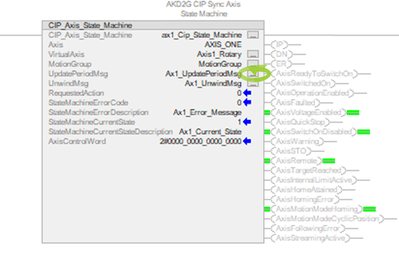The height and width of the screenshot is (258, 399).
Task: Select the AxisInternalLimitActive output coil
Action: (x=314, y=180)
